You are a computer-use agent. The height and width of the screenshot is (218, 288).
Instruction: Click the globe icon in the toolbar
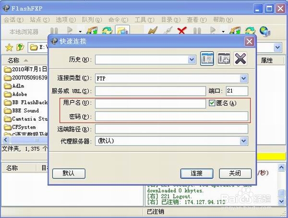pos(264,31)
